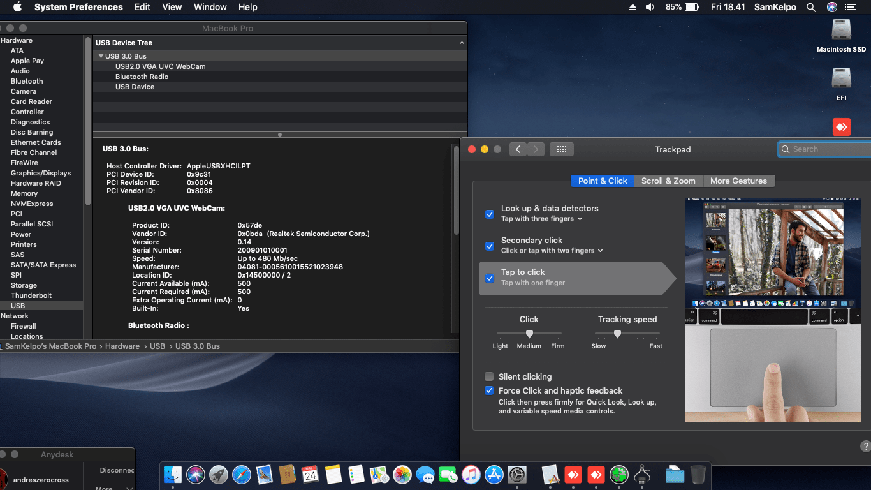
Task: Launch Safari from the Dock
Action: [x=242, y=474]
